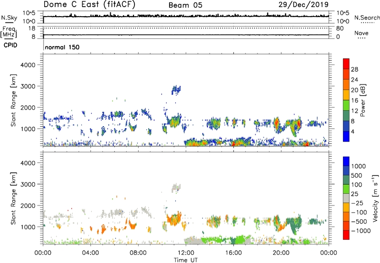The image size is (380, 263).
Task: Click the Power [dB] colorbar label
Action: coord(362,100)
